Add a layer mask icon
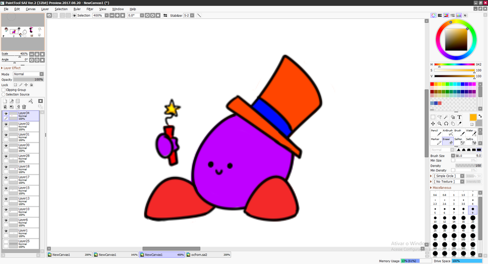Viewport: 488px width, 264px height. coord(41,101)
